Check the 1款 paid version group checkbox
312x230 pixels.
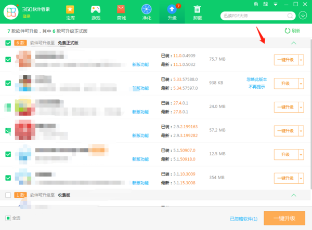click(8, 195)
